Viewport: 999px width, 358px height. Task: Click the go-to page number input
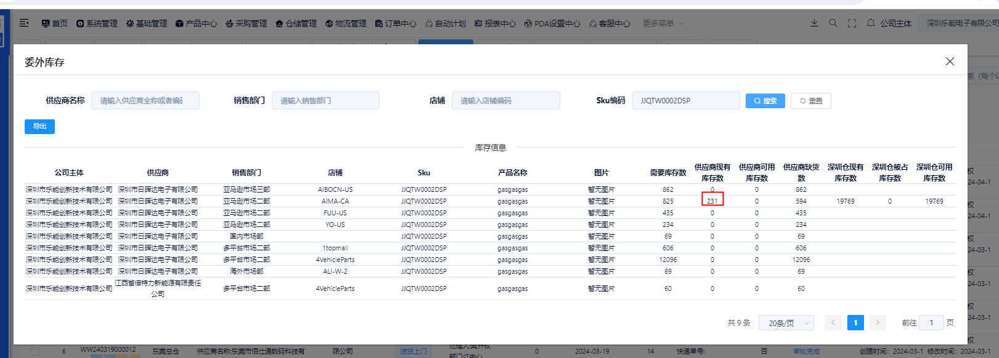coord(931,323)
